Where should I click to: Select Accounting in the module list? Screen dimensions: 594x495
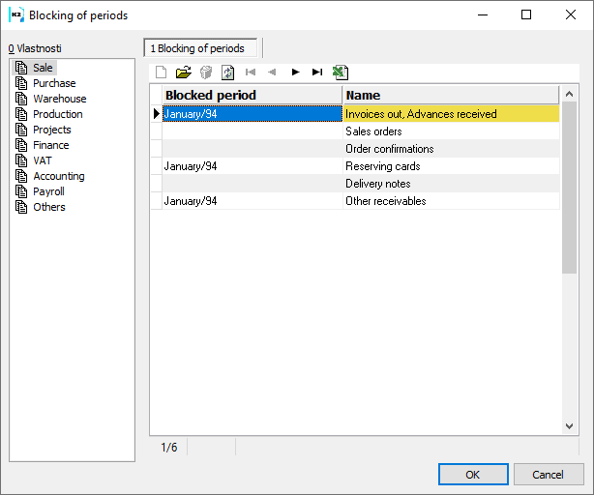pos(59,176)
